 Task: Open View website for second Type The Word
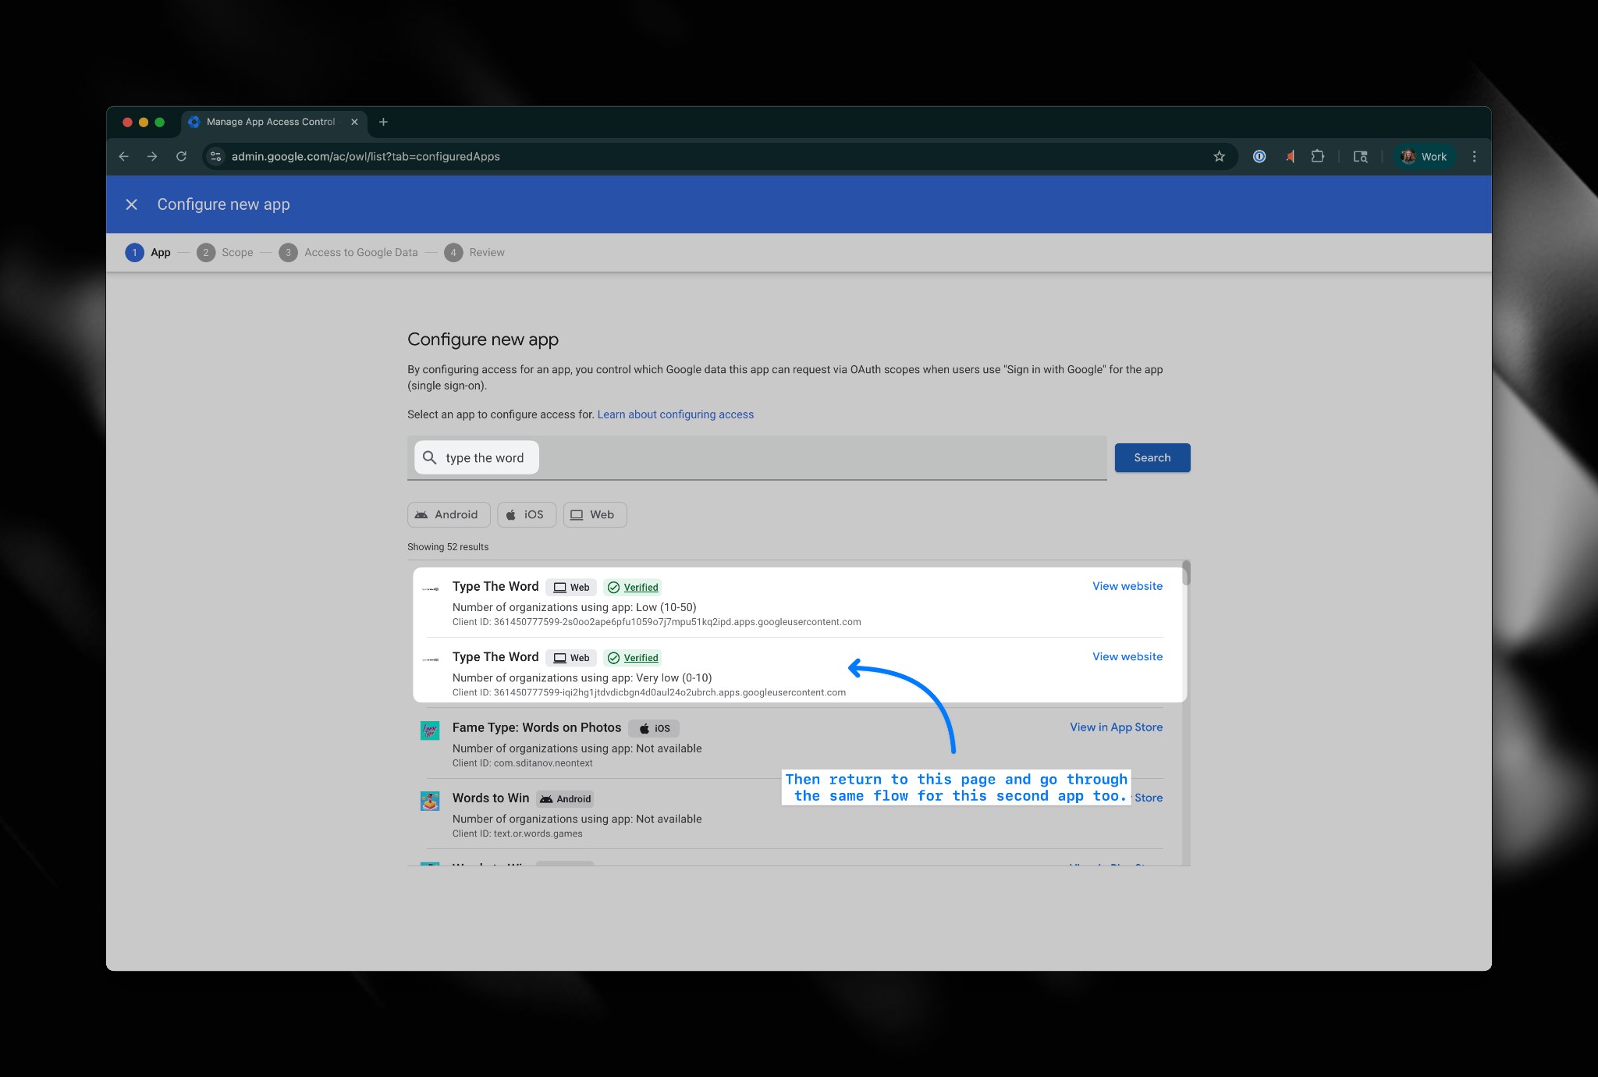click(1127, 656)
